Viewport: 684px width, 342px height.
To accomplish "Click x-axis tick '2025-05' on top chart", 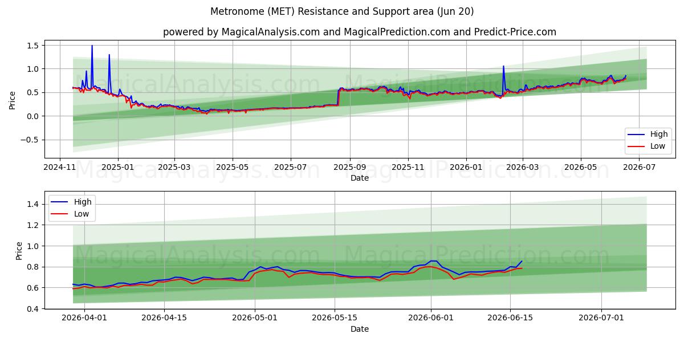I will point(233,167).
